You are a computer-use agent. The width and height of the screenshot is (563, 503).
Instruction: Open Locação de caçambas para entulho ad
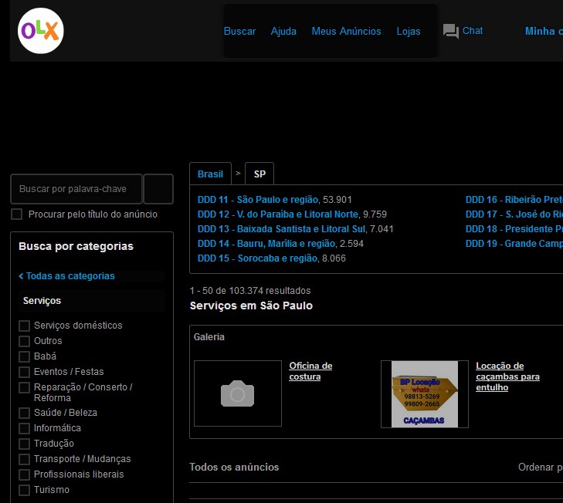pyautogui.click(x=507, y=376)
